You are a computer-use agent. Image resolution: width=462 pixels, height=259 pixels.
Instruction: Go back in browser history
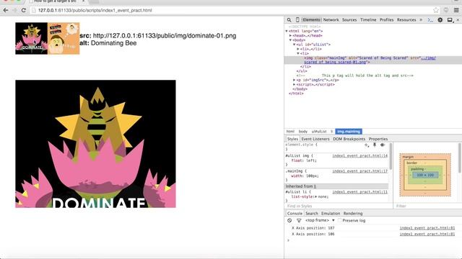6,10
